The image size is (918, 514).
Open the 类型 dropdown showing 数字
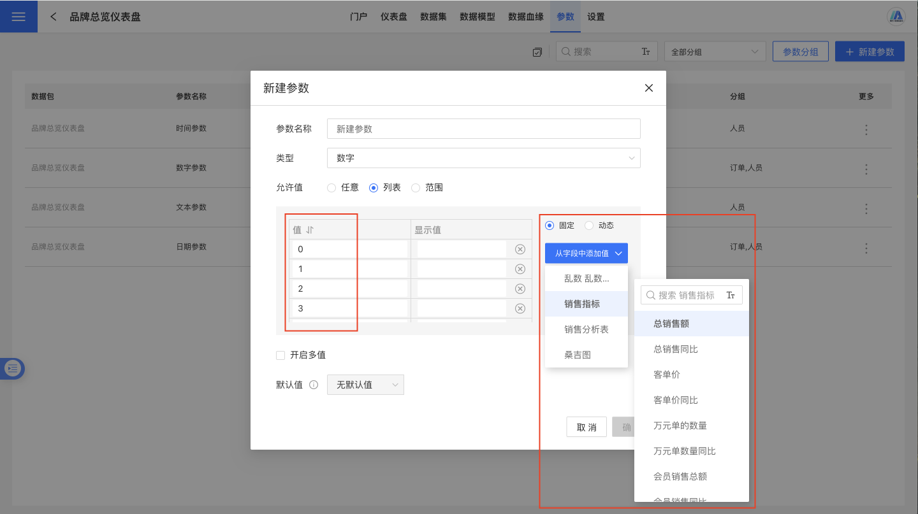point(483,158)
